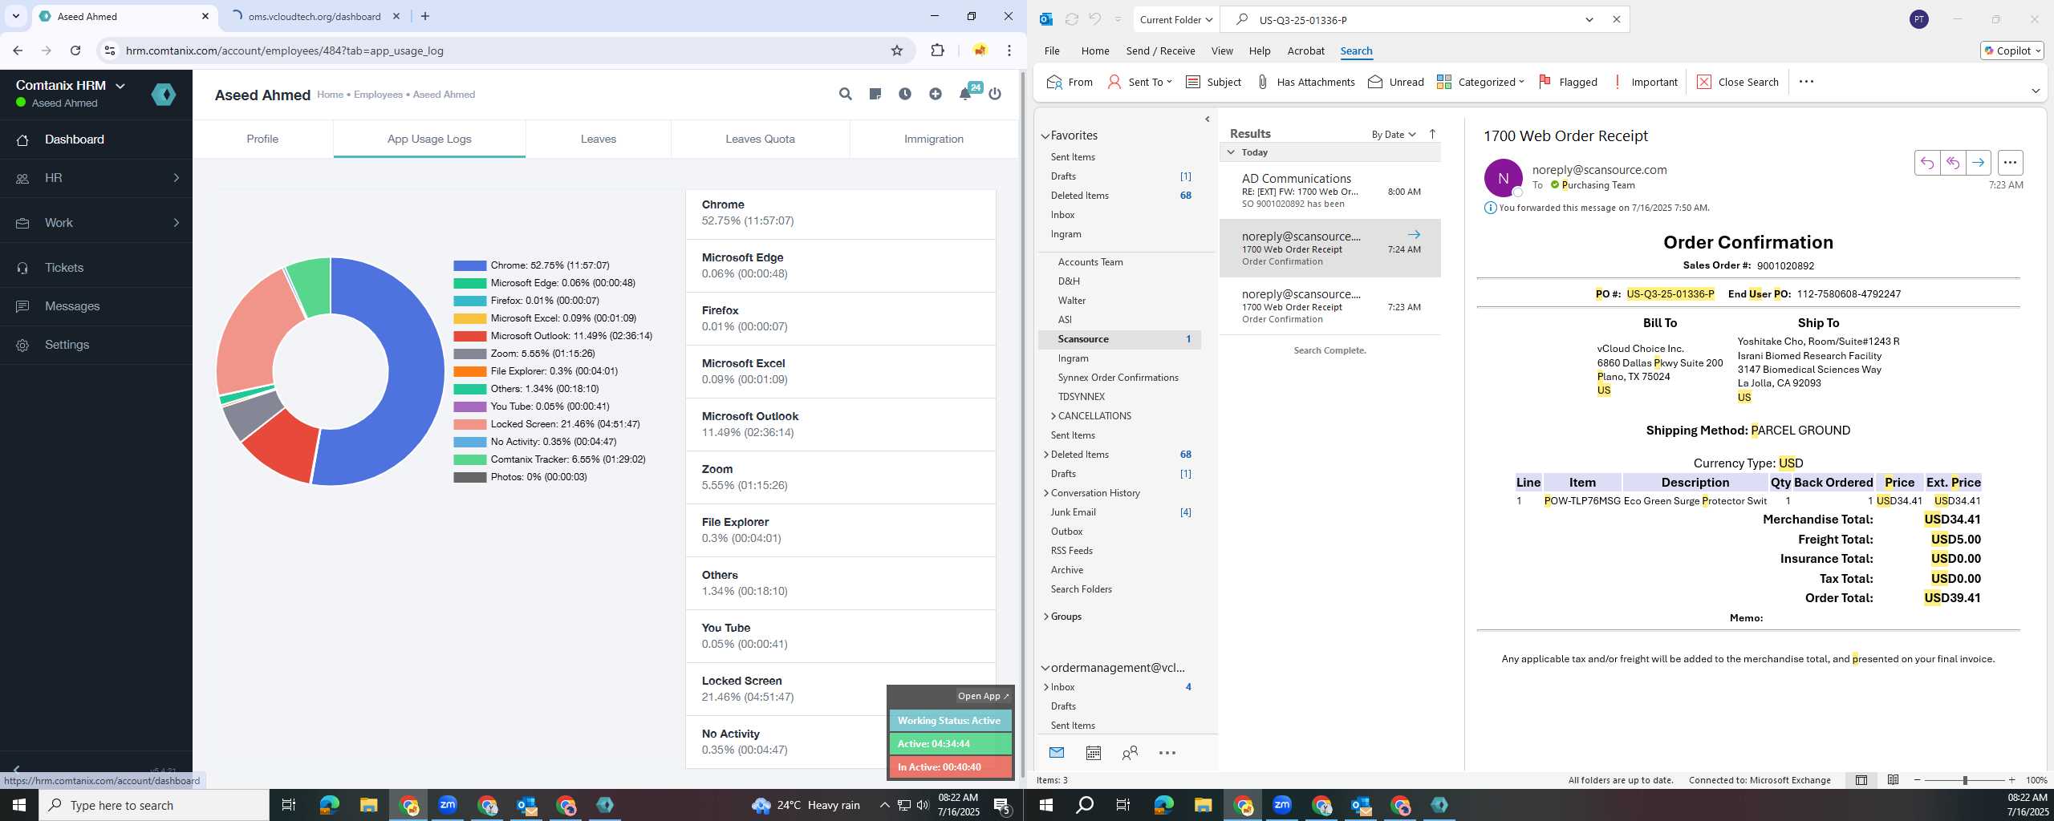Expand the Work menu in Comtanix sidebar

pyautogui.click(x=96, y=223)
